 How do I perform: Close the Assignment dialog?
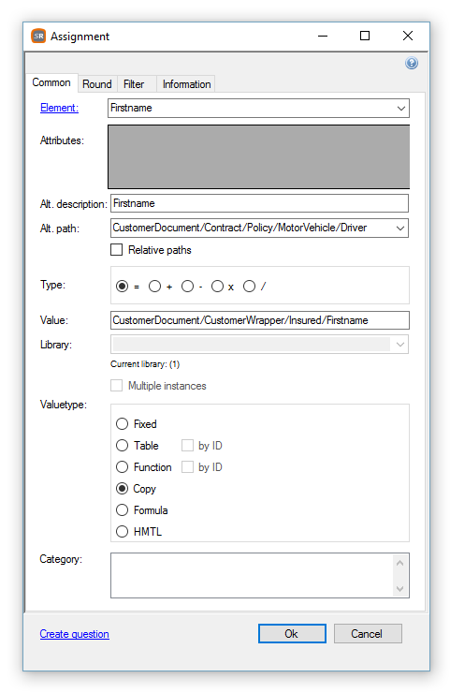point(408,36)
